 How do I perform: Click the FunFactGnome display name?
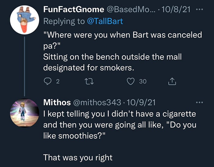click(x=74, y=9)
